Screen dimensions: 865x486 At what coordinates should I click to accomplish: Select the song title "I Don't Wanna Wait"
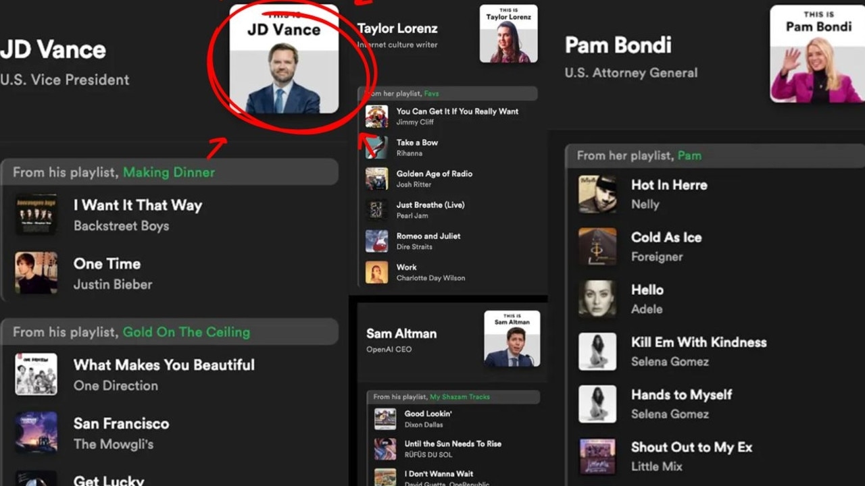[x=439, y=474]
